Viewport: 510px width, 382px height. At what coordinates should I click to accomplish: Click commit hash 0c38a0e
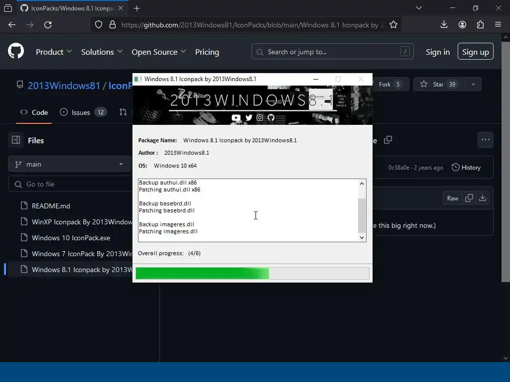point(399,168)
